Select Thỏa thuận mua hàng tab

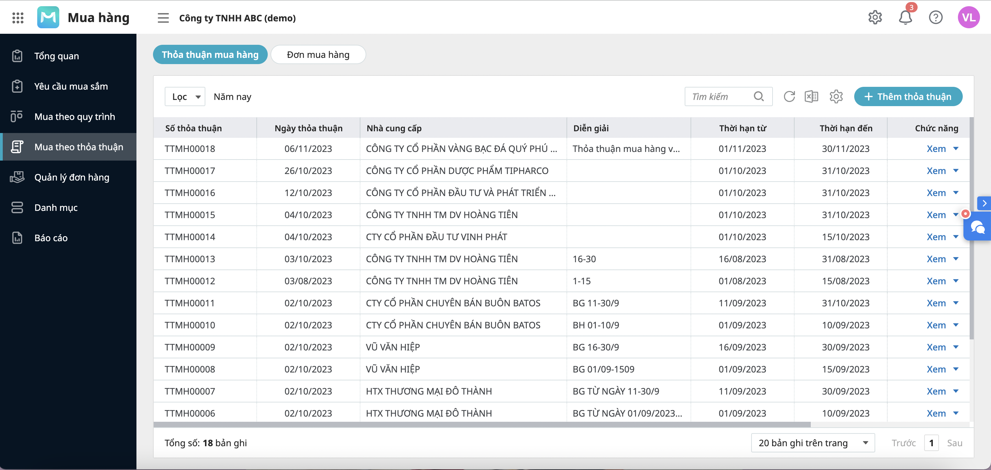click(210, 55)
